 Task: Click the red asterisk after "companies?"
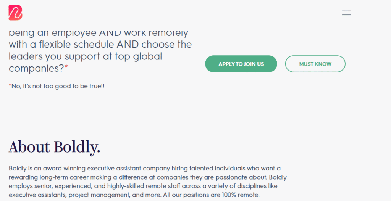click(x=66, y=68)
